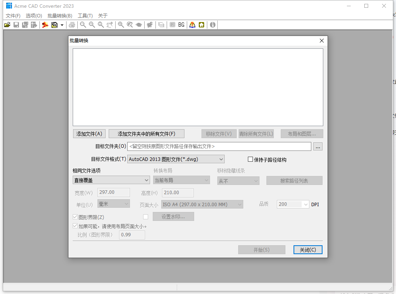Viewport: 396px width, 294px height.
Task: Click the 关闭(C) button
Action: pos(308,250)
